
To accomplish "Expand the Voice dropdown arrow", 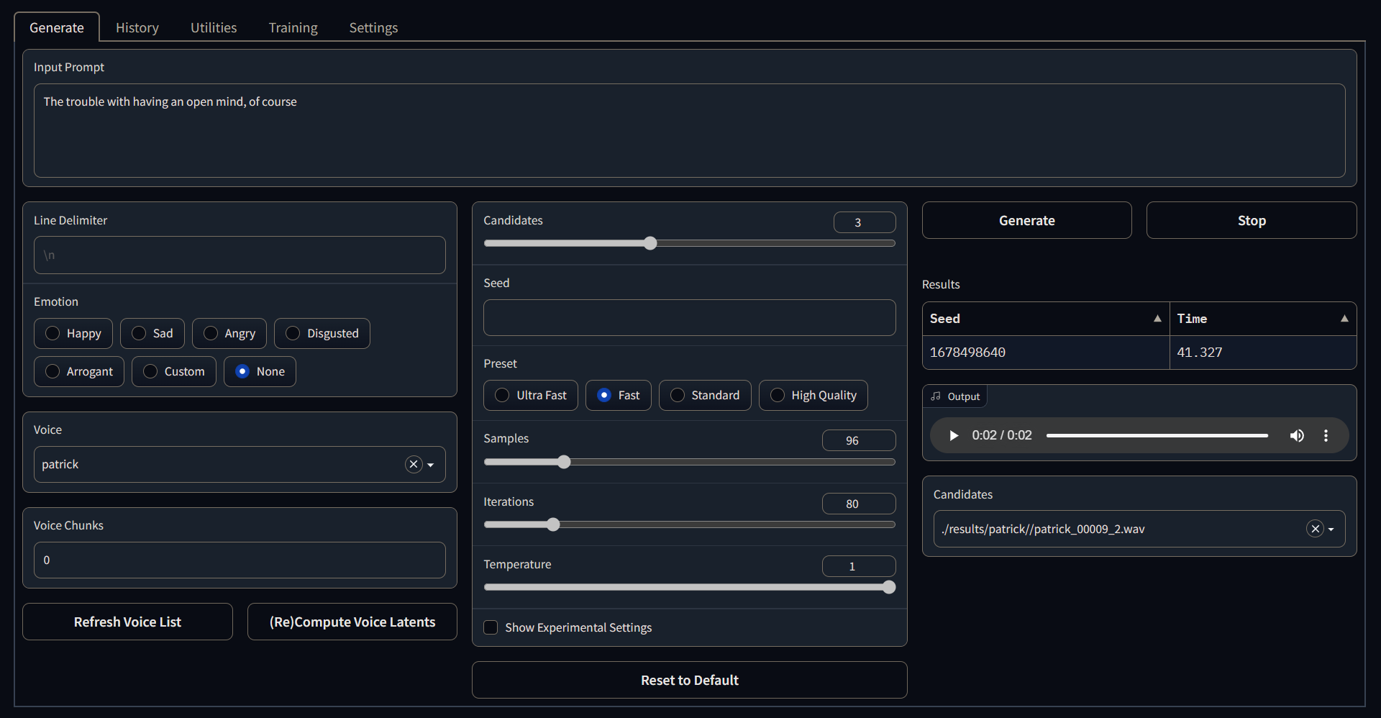I will [431, 465].
